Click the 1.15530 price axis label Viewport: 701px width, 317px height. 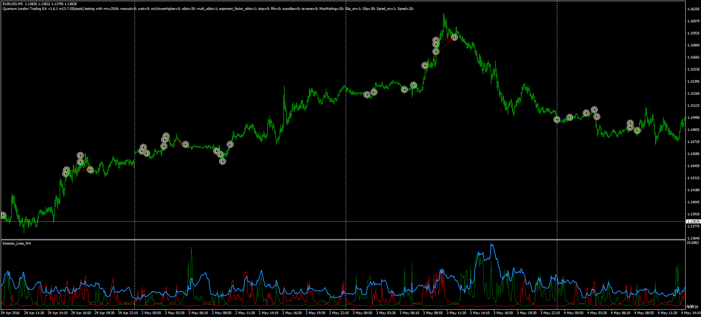pyautogui.click(x=693, y=69)
